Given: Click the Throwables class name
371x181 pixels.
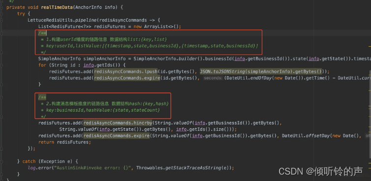Looking at the screenshot, I should point(149,168).
